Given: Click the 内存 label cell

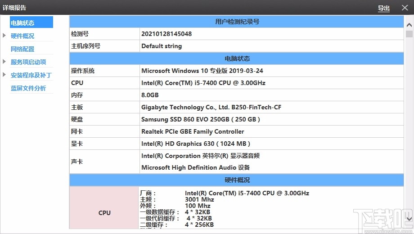Looking at the screenshot, I should [x=104, y=95].
